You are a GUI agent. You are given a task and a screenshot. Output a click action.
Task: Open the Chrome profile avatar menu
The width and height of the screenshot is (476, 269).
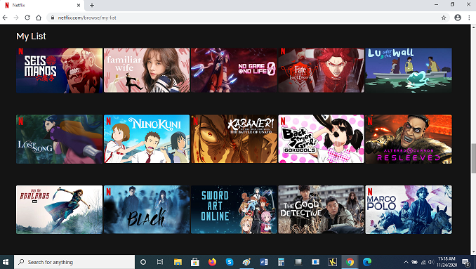[458, 18]
